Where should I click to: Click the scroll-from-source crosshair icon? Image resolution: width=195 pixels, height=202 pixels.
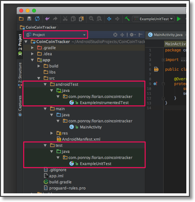click(x=115, y=35)
